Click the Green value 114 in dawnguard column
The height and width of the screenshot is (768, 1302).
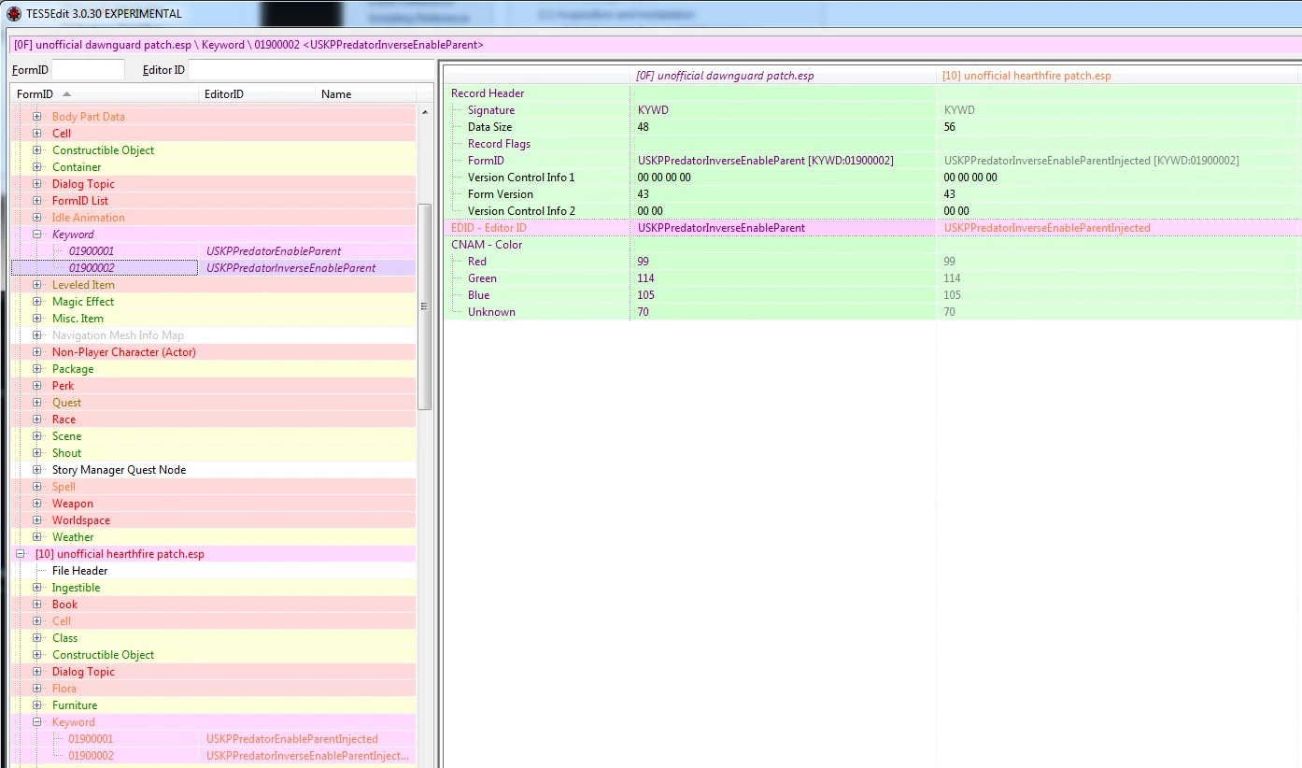646,278
